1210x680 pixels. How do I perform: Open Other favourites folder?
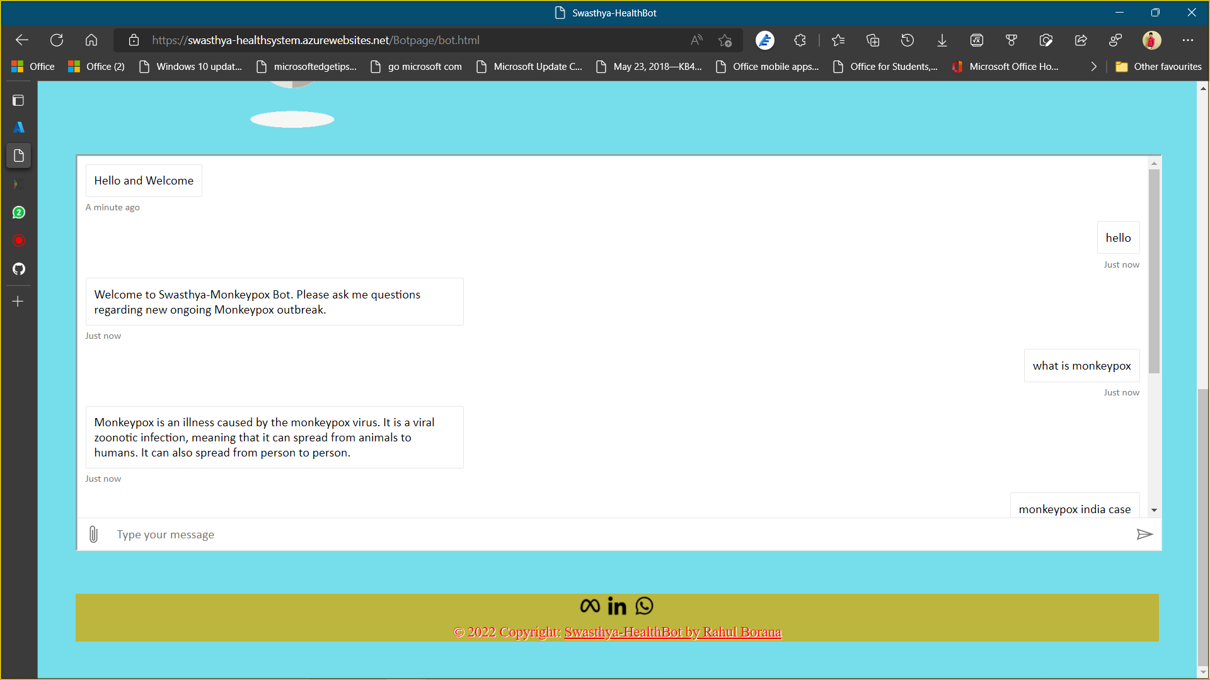point(1158,67)
